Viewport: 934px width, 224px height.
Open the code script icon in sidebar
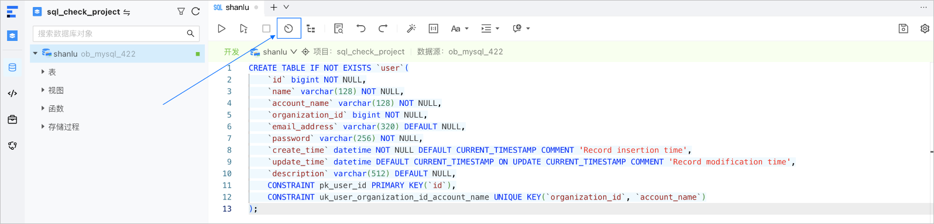(12, 93)
